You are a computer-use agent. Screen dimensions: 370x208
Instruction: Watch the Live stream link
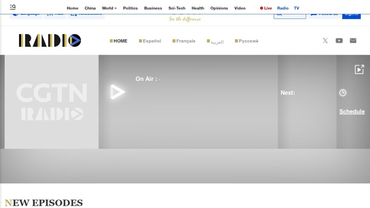[266, 8]
